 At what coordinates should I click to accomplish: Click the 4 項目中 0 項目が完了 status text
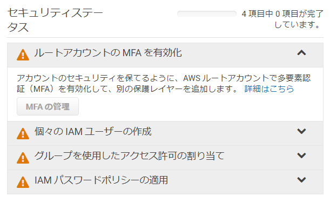[x=282, y=14]
